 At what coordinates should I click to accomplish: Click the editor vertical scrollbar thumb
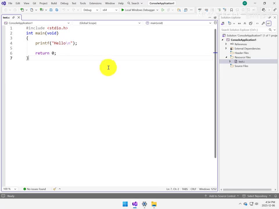[x=215, y=93]
